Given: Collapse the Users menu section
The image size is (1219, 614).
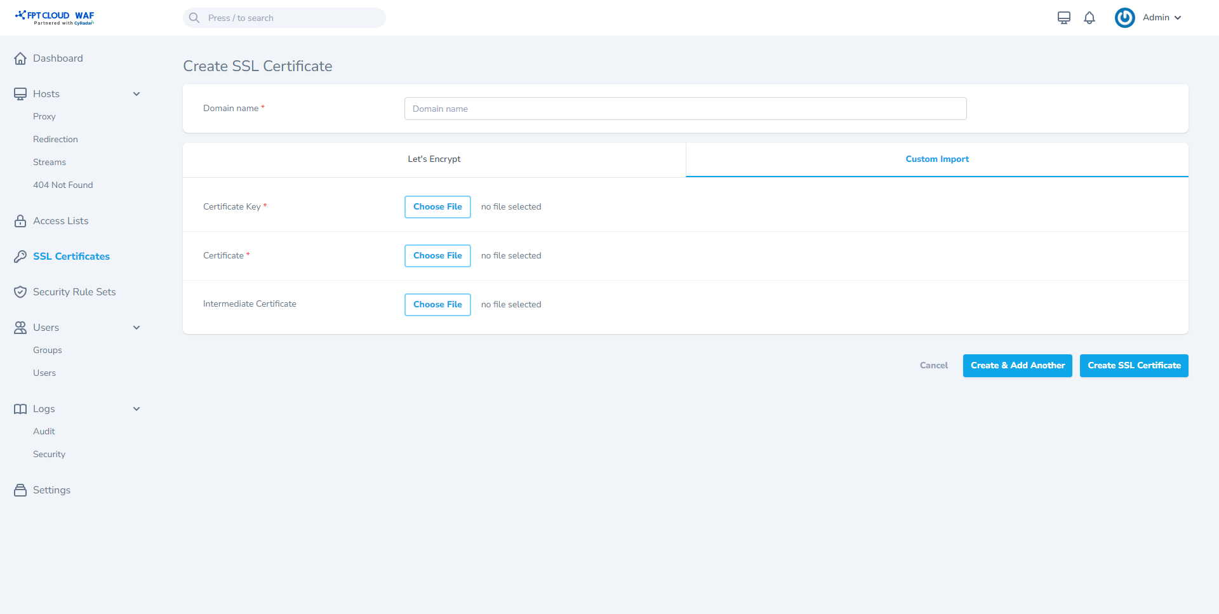Looking at the screenshot, I should click(137, 328).
